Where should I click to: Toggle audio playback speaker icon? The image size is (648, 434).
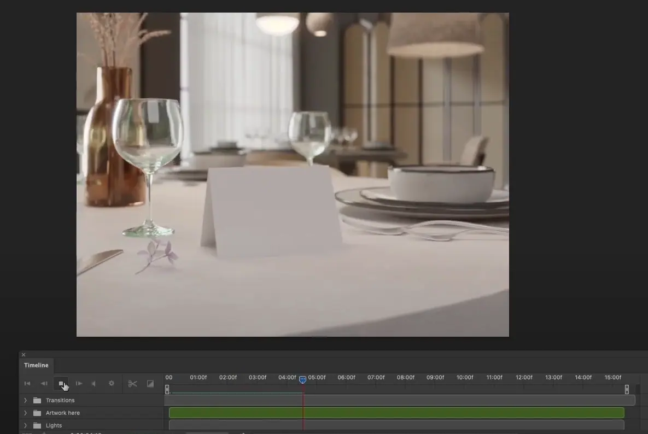click(x=94, y=384)
